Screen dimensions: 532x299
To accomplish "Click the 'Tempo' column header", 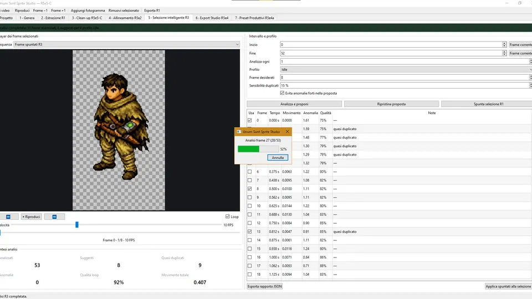I will [274, 113].
